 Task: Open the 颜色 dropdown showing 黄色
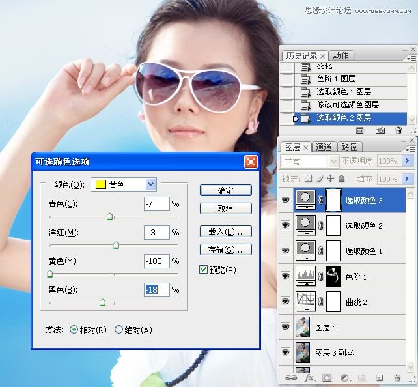pyautogui.click(x=151, y=184)
